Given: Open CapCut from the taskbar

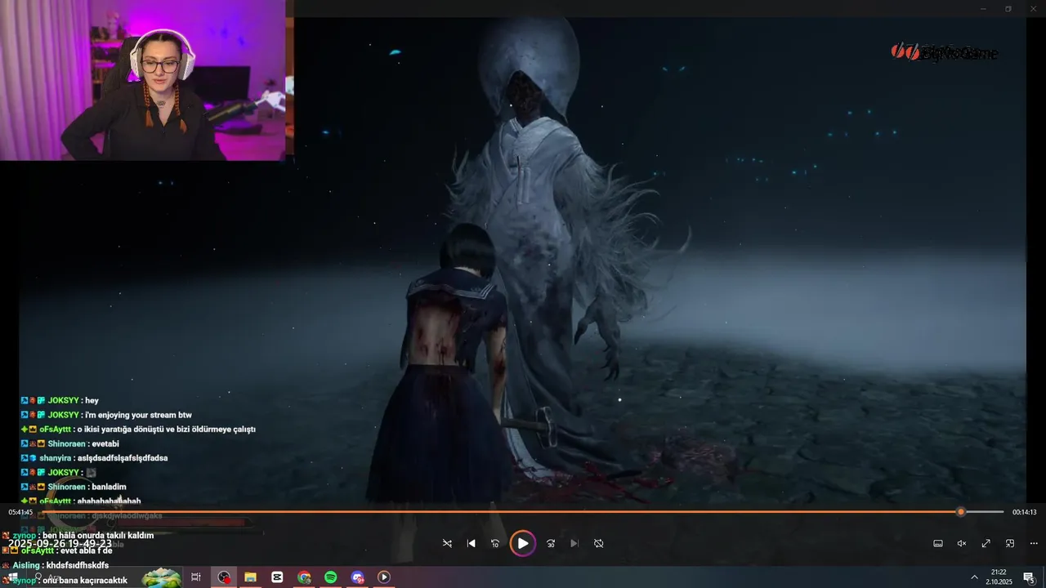Looking at the screenshot, I should tap(277, 577).
